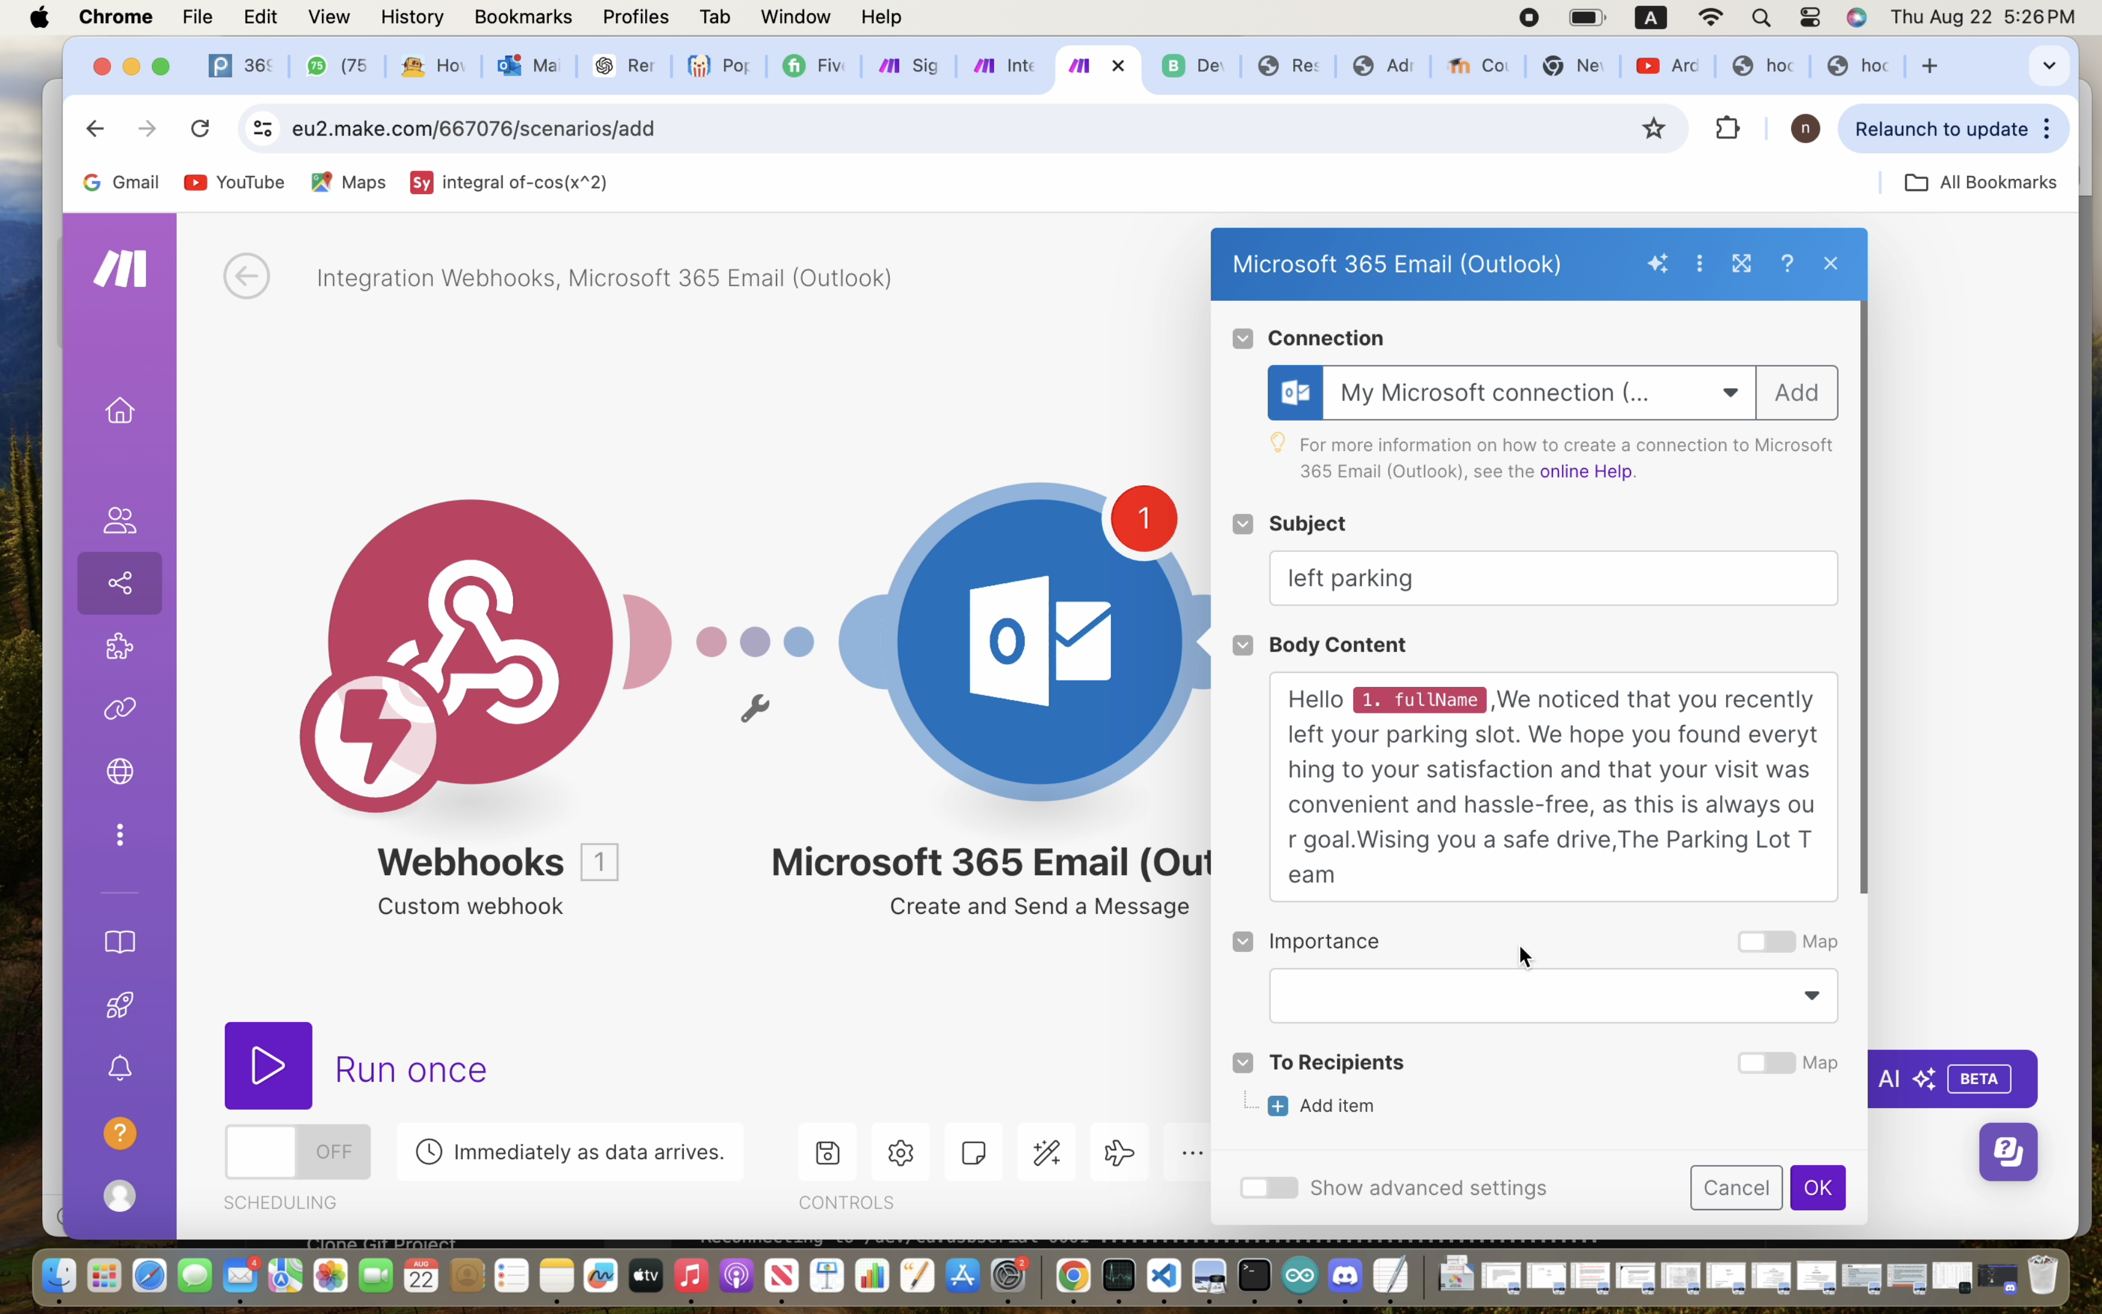The image size is (2102, 1314).
Task: Open the Resource hub book icon
Action: tap(120, 942)
